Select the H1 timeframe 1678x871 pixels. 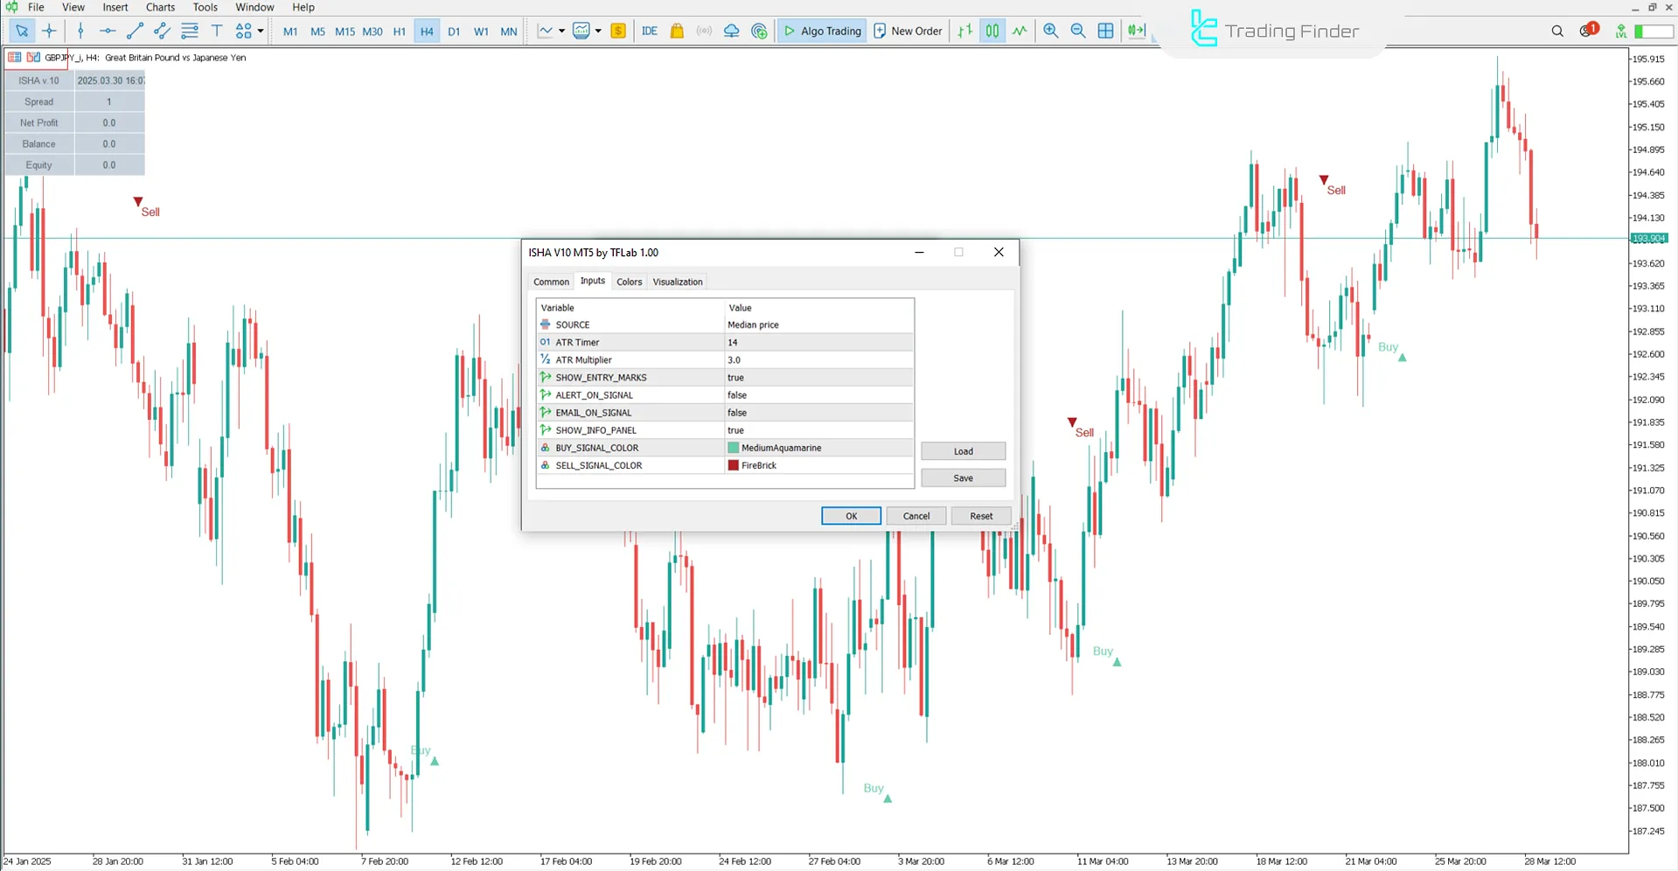400,31
